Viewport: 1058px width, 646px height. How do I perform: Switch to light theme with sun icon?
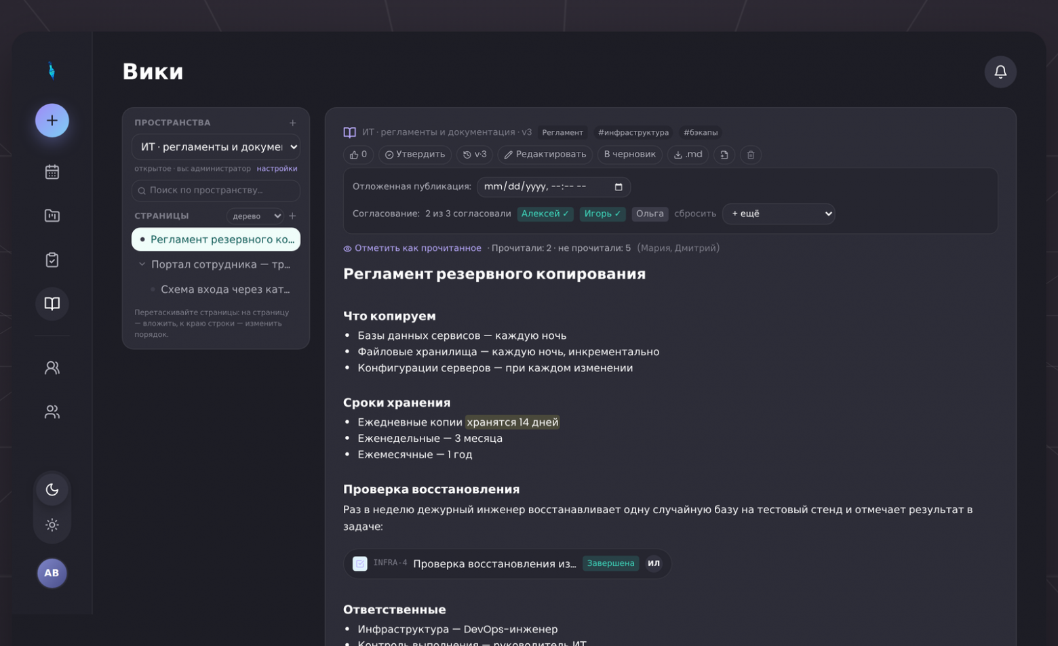[x=52, y=525]
